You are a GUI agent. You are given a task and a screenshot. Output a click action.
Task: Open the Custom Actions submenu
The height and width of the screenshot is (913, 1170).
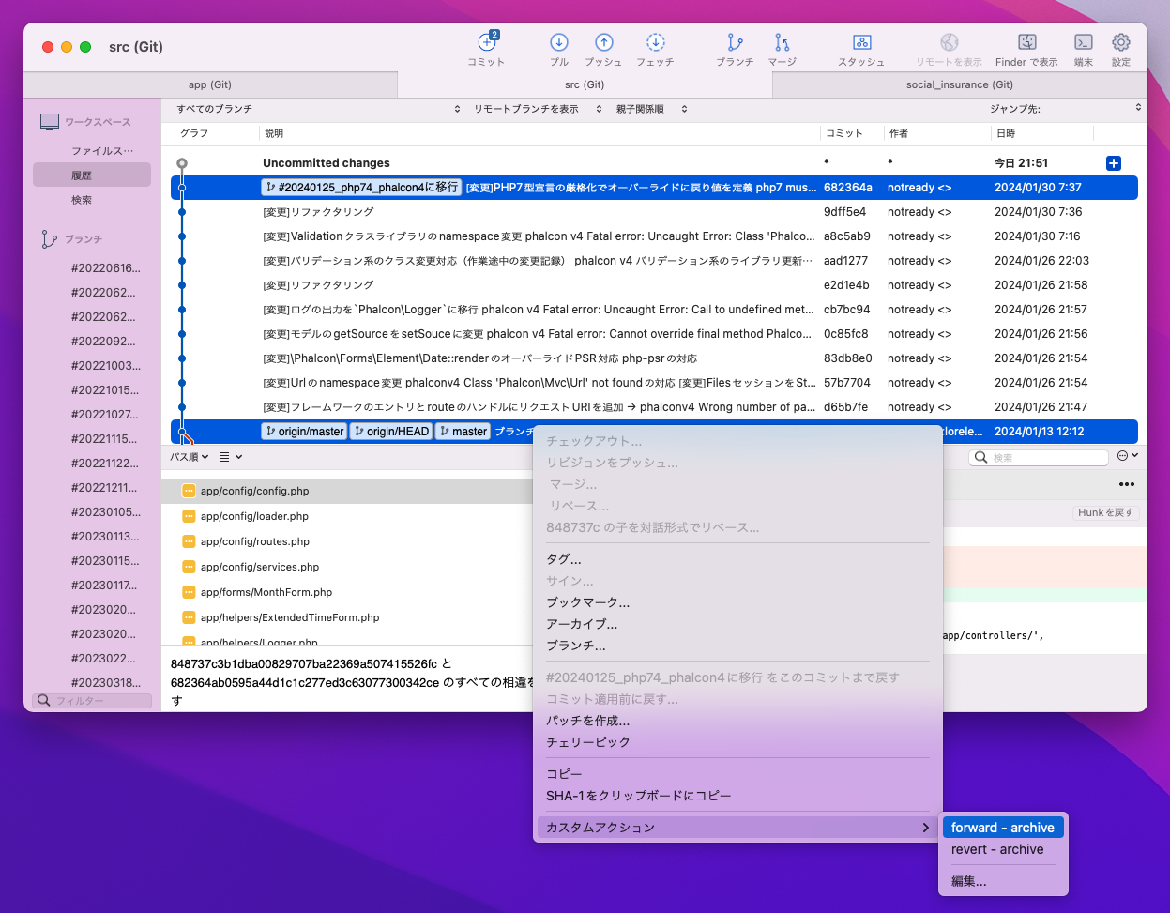point(737,828)
